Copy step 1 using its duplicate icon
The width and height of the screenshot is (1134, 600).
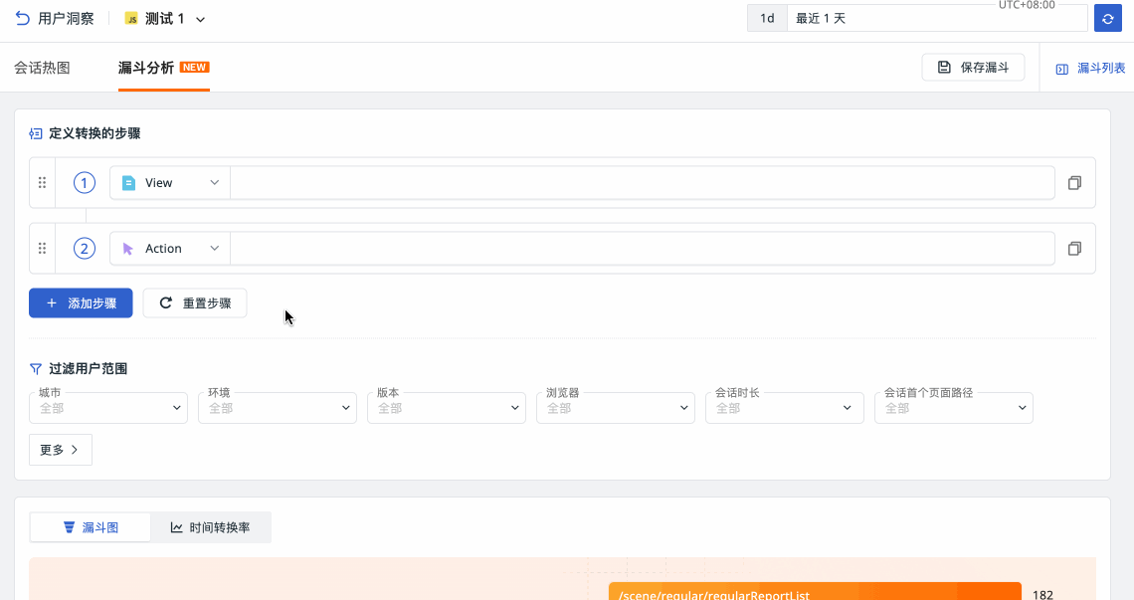pyautogui.click(x=1074, y=183)
